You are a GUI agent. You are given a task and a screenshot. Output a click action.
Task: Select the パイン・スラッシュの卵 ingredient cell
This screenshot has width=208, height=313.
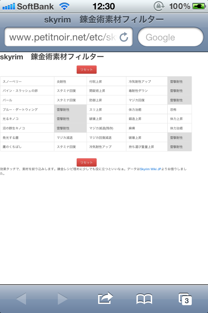pyautogui.click(x=27, y=91)
